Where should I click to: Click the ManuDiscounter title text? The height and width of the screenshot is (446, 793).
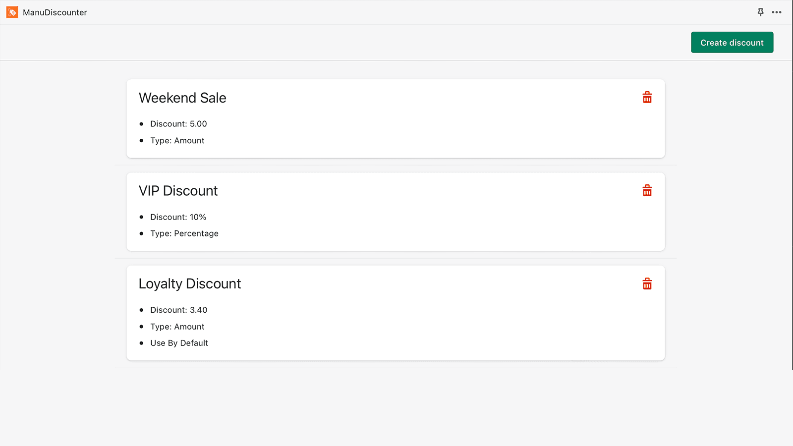(x=55, y=12)
